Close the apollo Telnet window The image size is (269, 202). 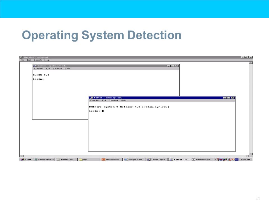tap(177, 66)
